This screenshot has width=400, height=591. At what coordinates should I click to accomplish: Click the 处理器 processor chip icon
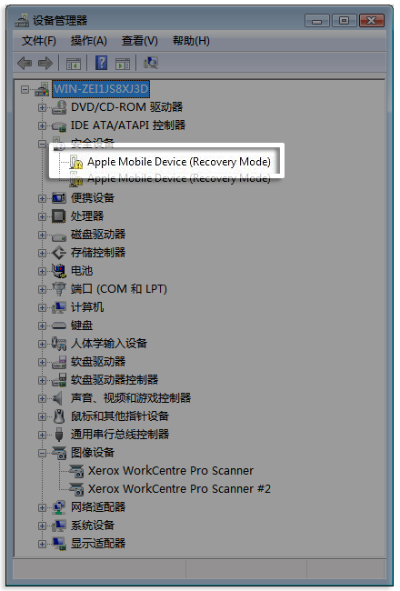coord(59,216)
